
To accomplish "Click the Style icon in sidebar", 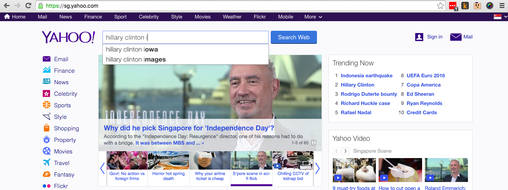I will coord(47,117).
